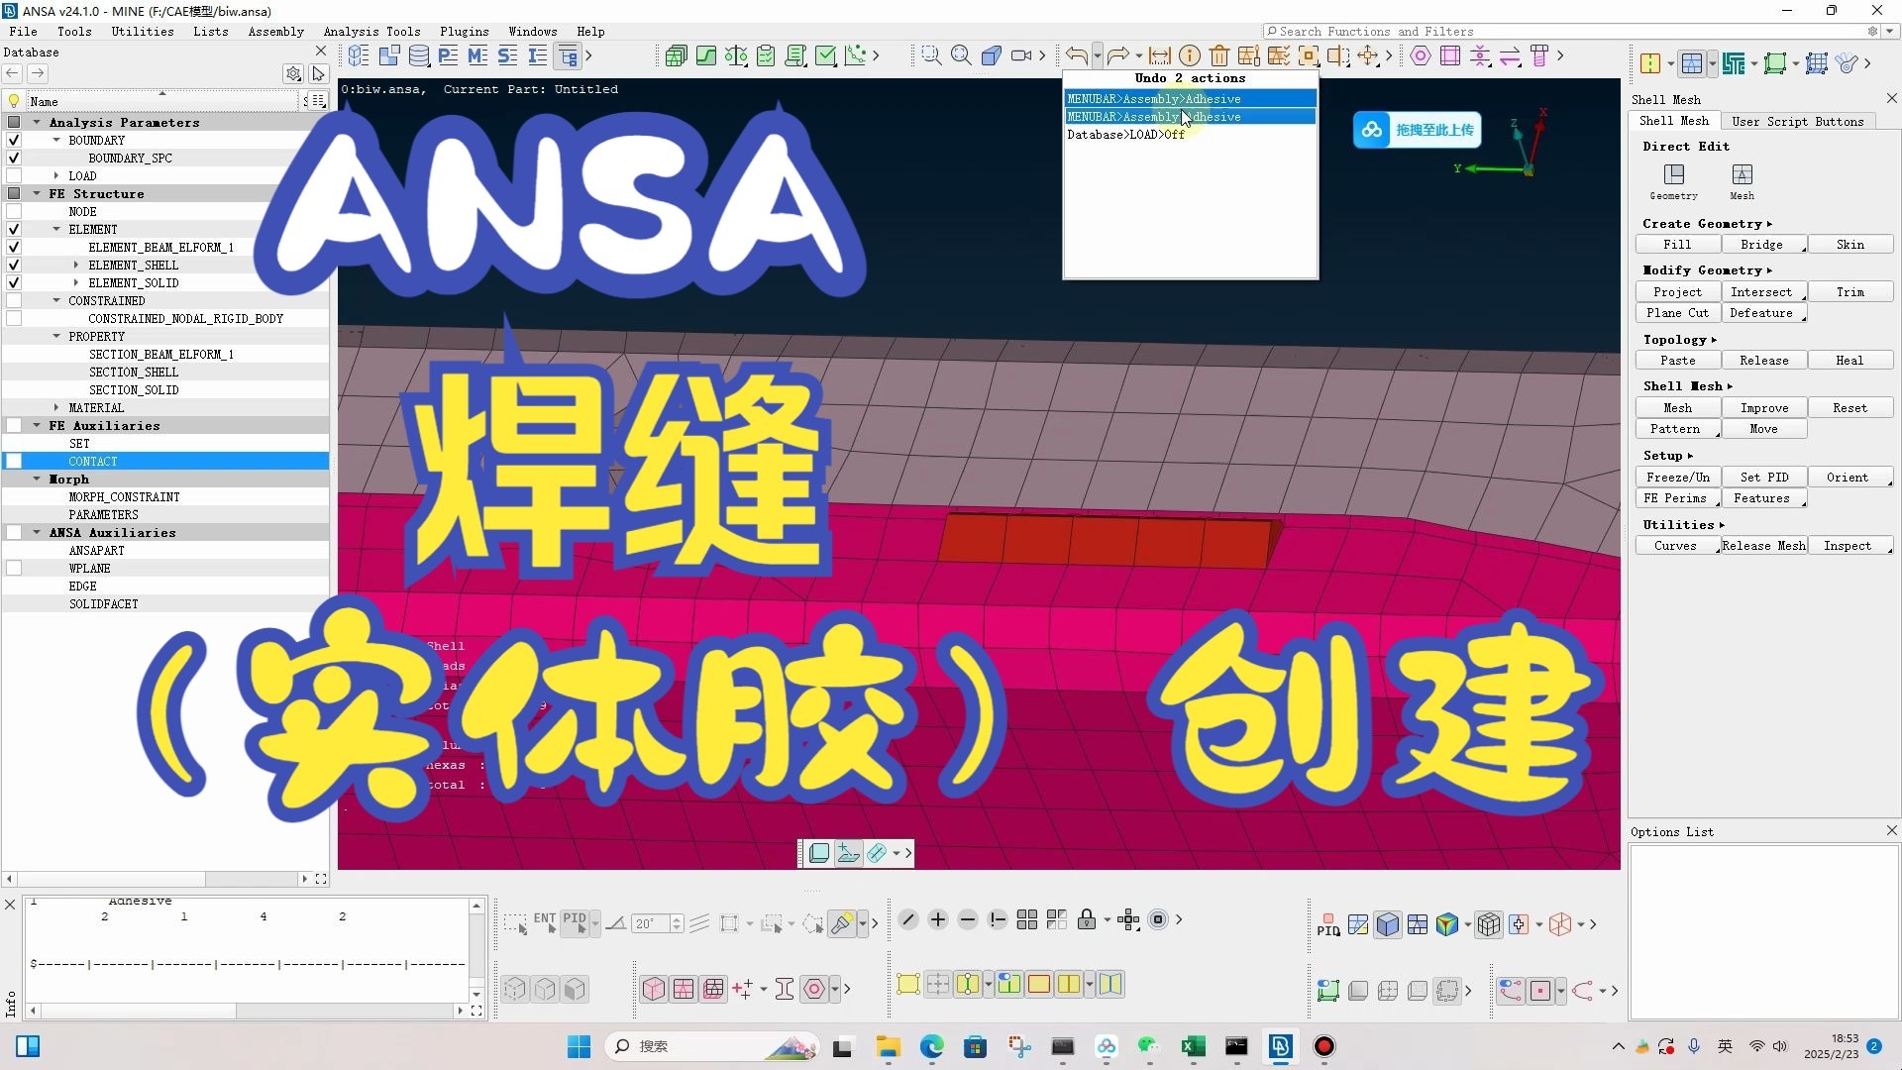
Task: Expand the LOAD tree node
Action: pyautogui.click(x=56, y=176)
